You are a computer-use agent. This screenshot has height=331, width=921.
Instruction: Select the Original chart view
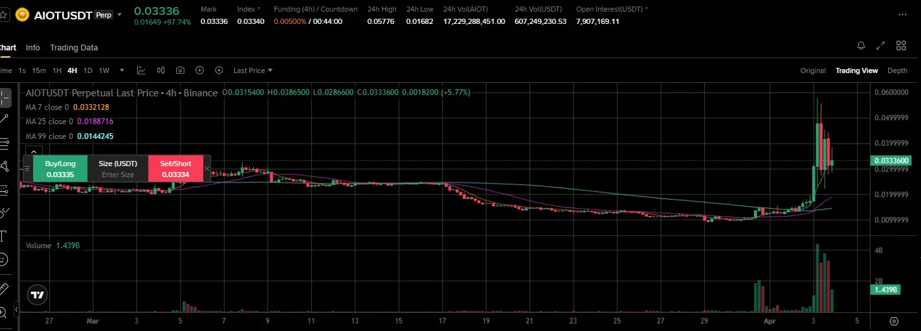point(813,70)
